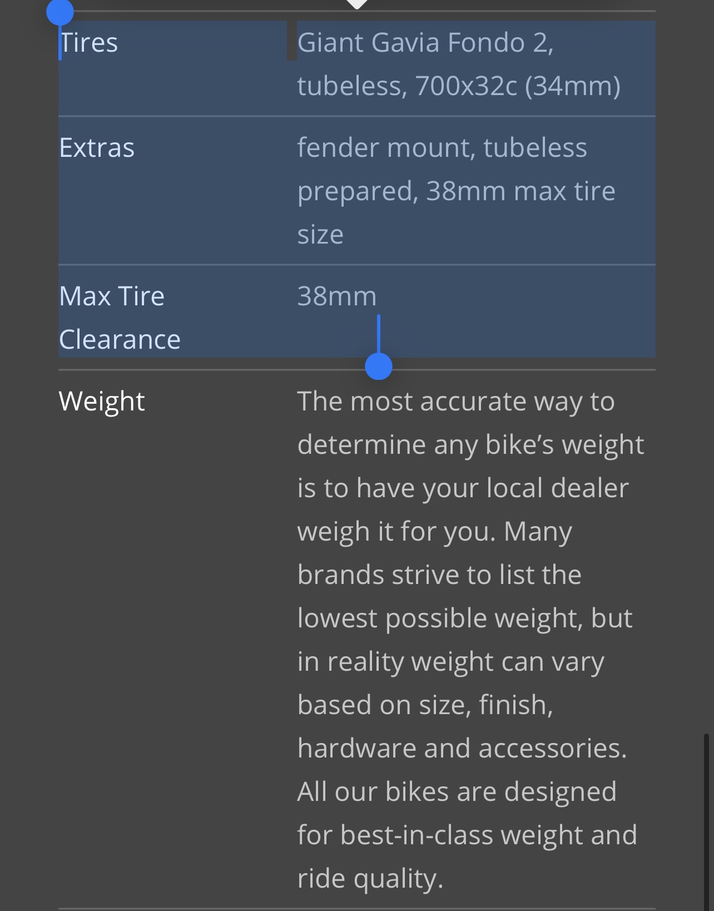Tap the white popup arrow pointer at top

pos(356,4)
